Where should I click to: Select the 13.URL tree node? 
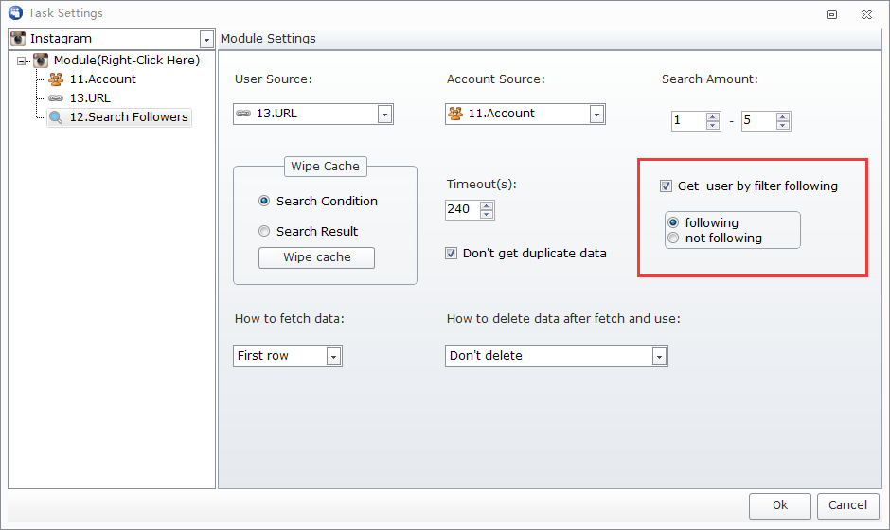click(89, 98)
